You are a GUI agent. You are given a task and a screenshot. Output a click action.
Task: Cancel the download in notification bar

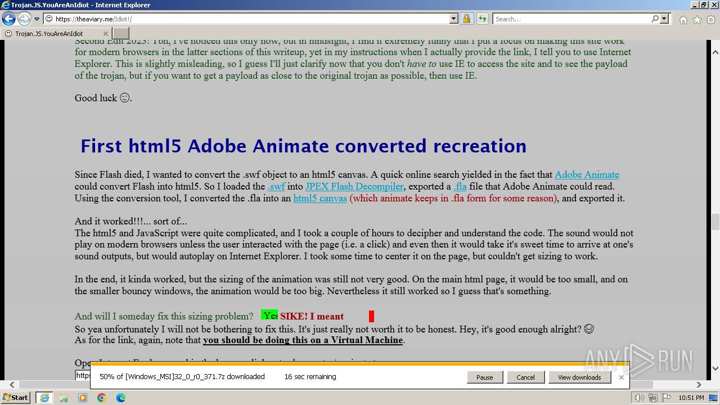525,377
